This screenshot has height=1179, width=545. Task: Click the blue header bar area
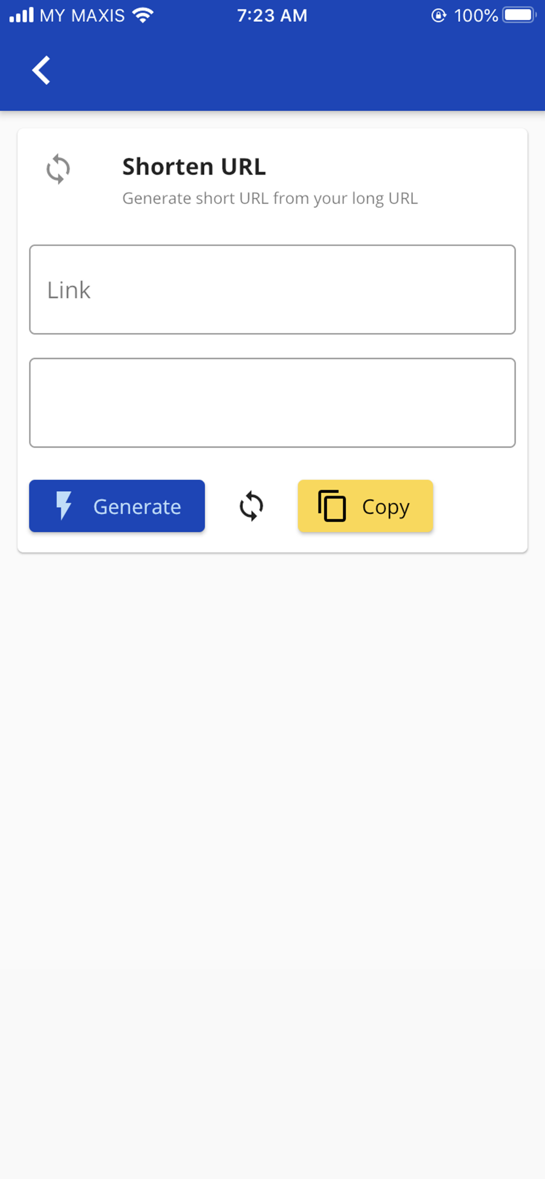(272, 71)
